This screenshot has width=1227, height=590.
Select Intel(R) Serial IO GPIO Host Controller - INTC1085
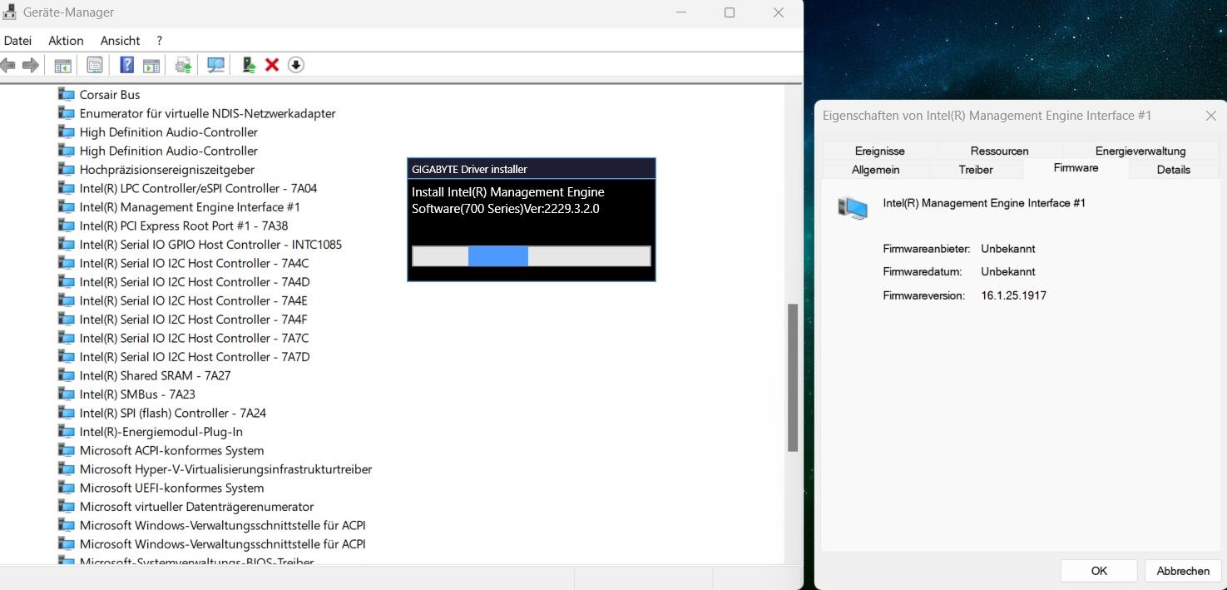[x=210, y=244]
